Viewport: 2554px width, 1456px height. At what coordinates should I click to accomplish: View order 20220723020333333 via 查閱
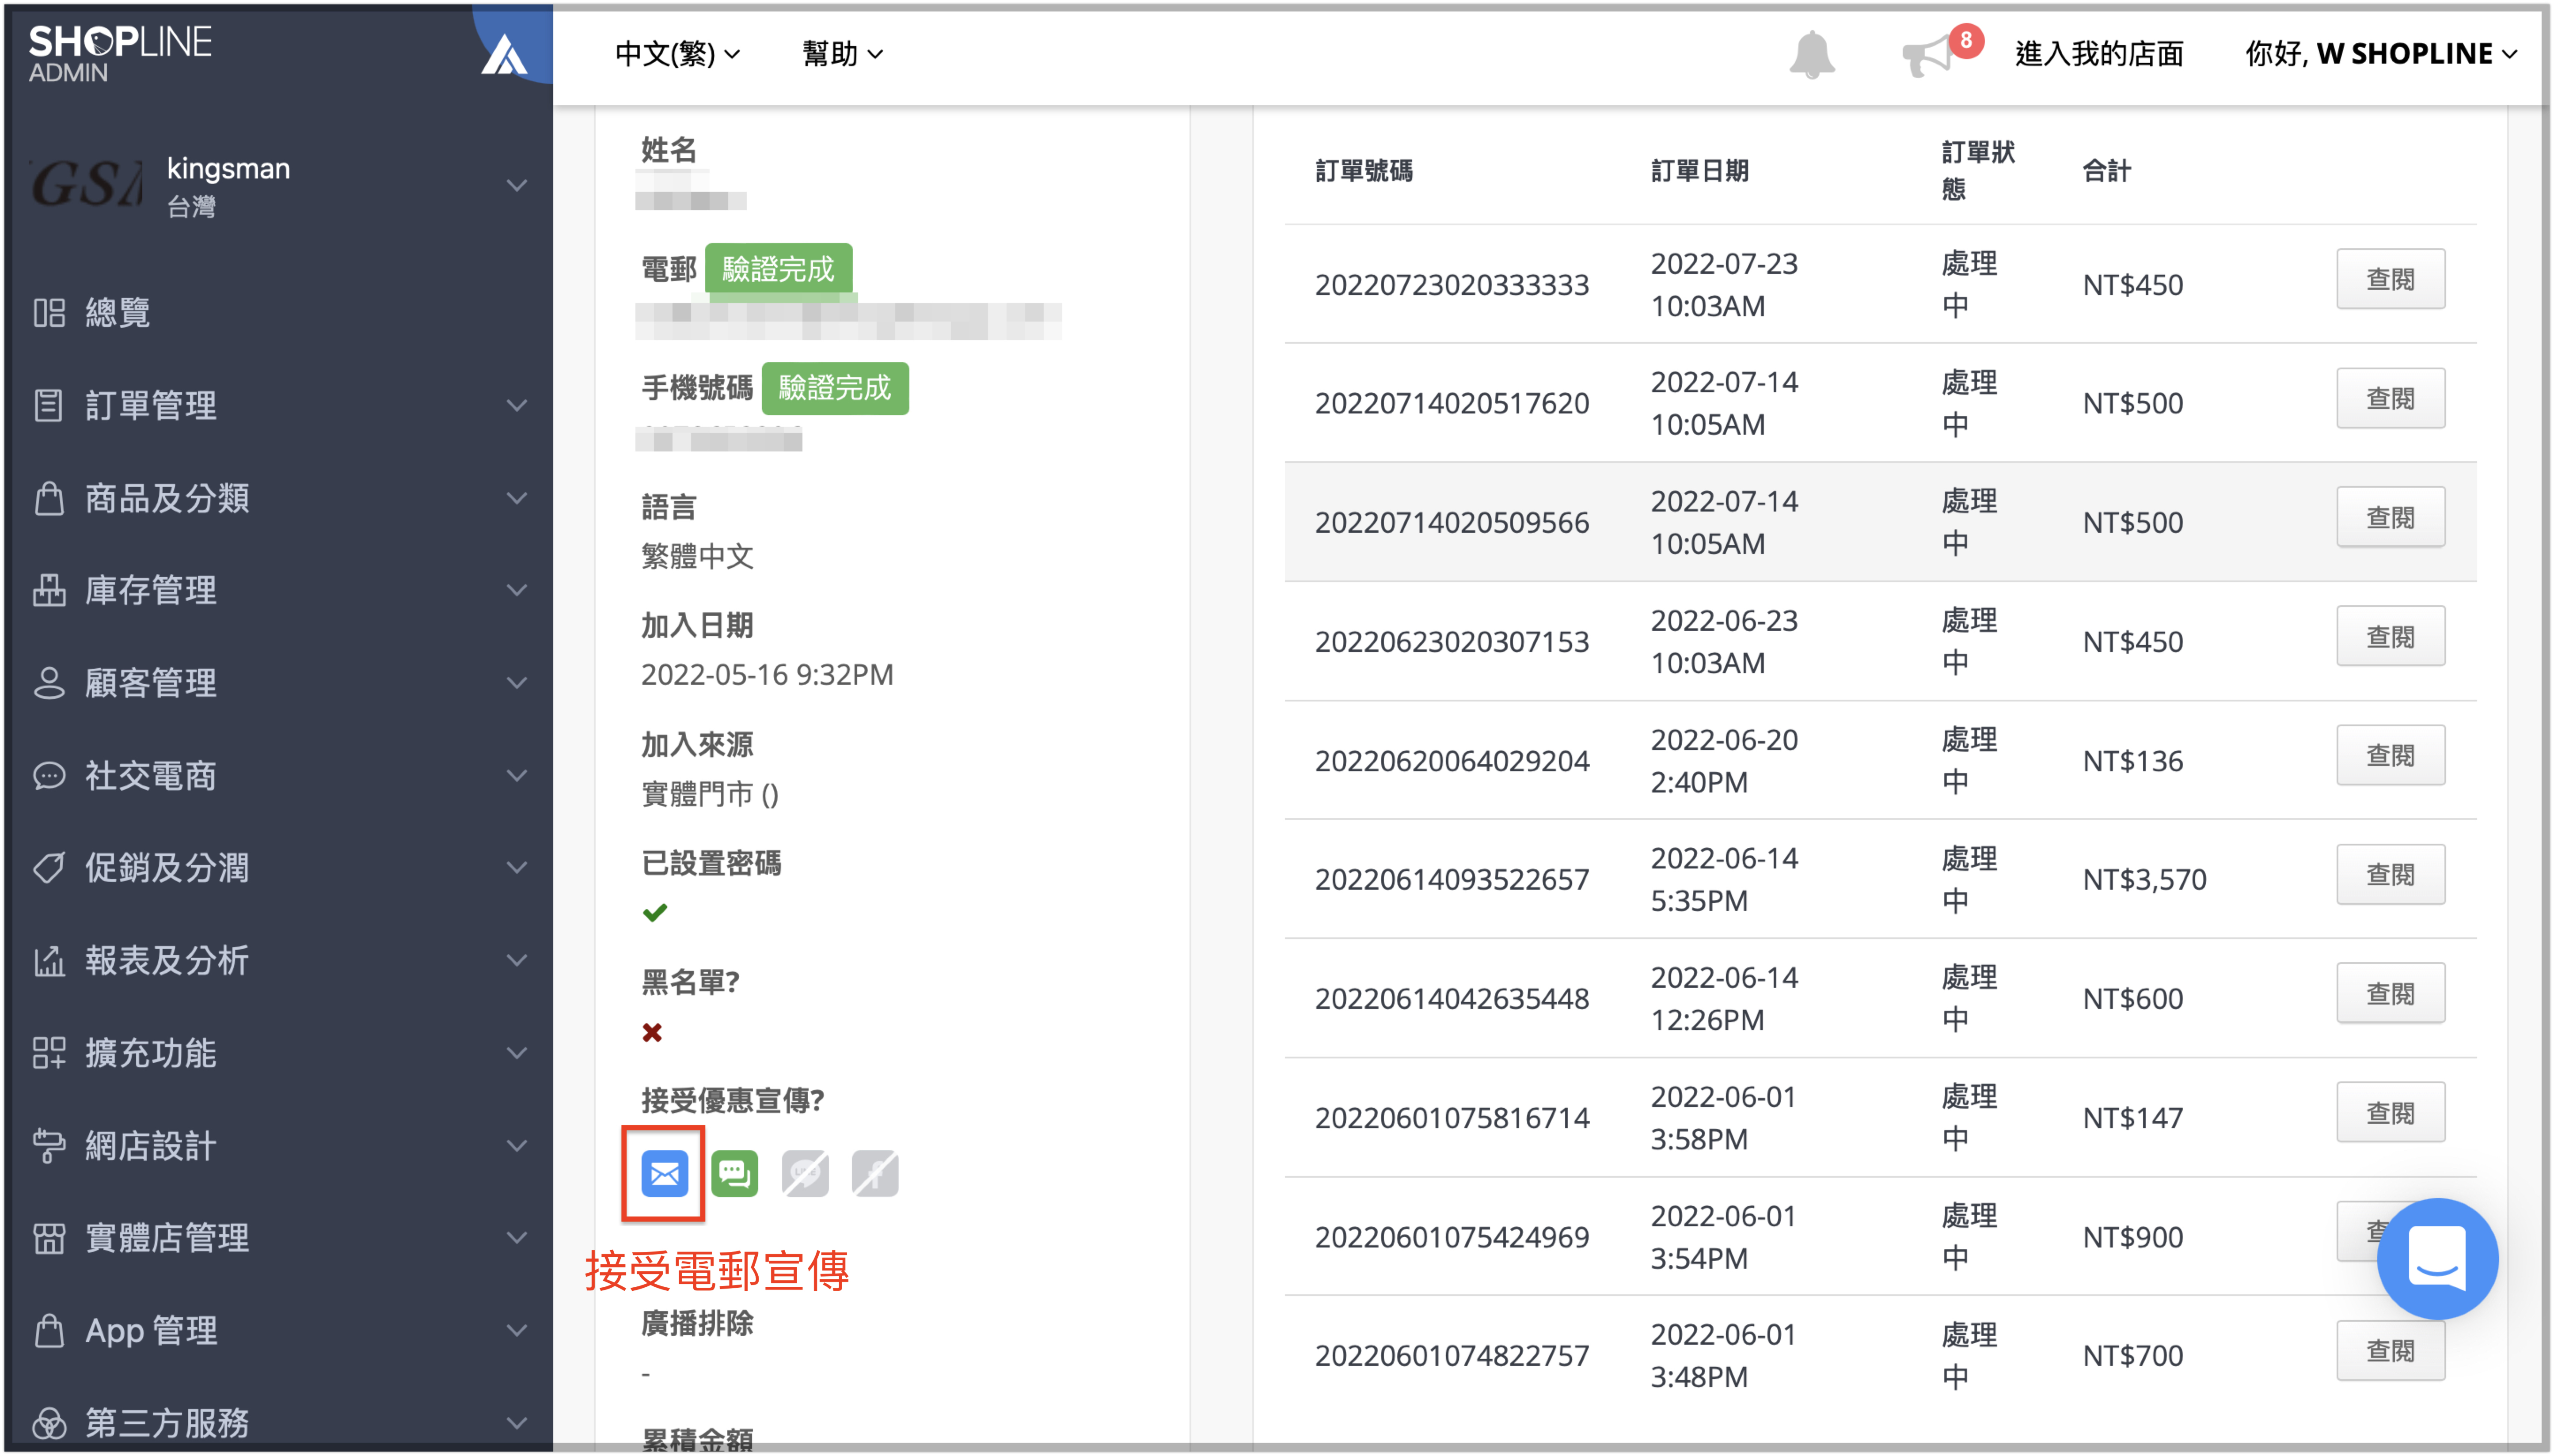tap(2390, 279)
